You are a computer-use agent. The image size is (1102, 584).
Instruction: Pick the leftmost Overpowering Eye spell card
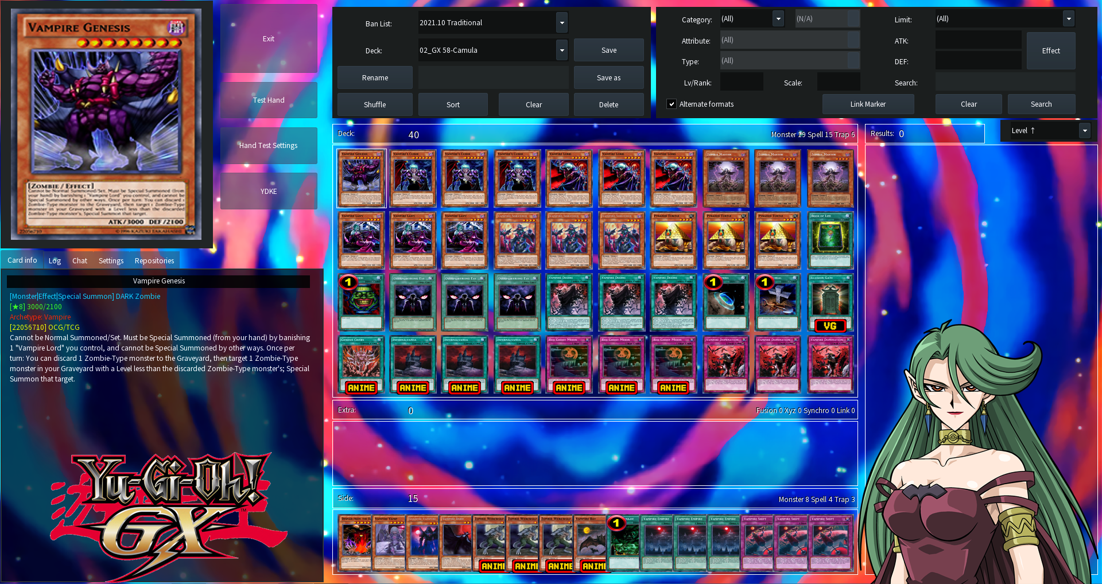point(413,302)
